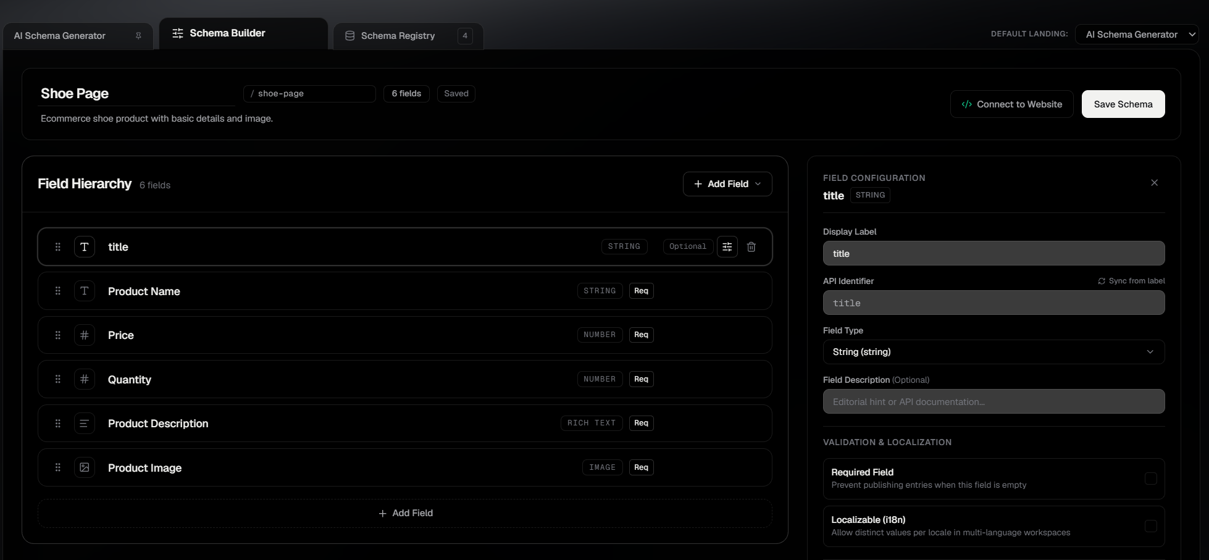
Task: Click the number hash icon of Price
Action: pyautogui.click(x=85, y=335)
